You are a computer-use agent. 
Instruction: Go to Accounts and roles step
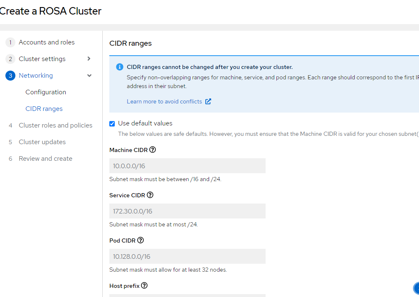pos(47,42)
